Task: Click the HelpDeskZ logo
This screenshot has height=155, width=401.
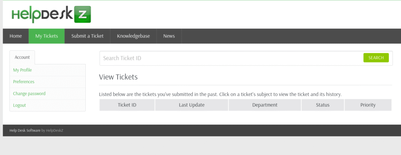Action: coord(51,14)
